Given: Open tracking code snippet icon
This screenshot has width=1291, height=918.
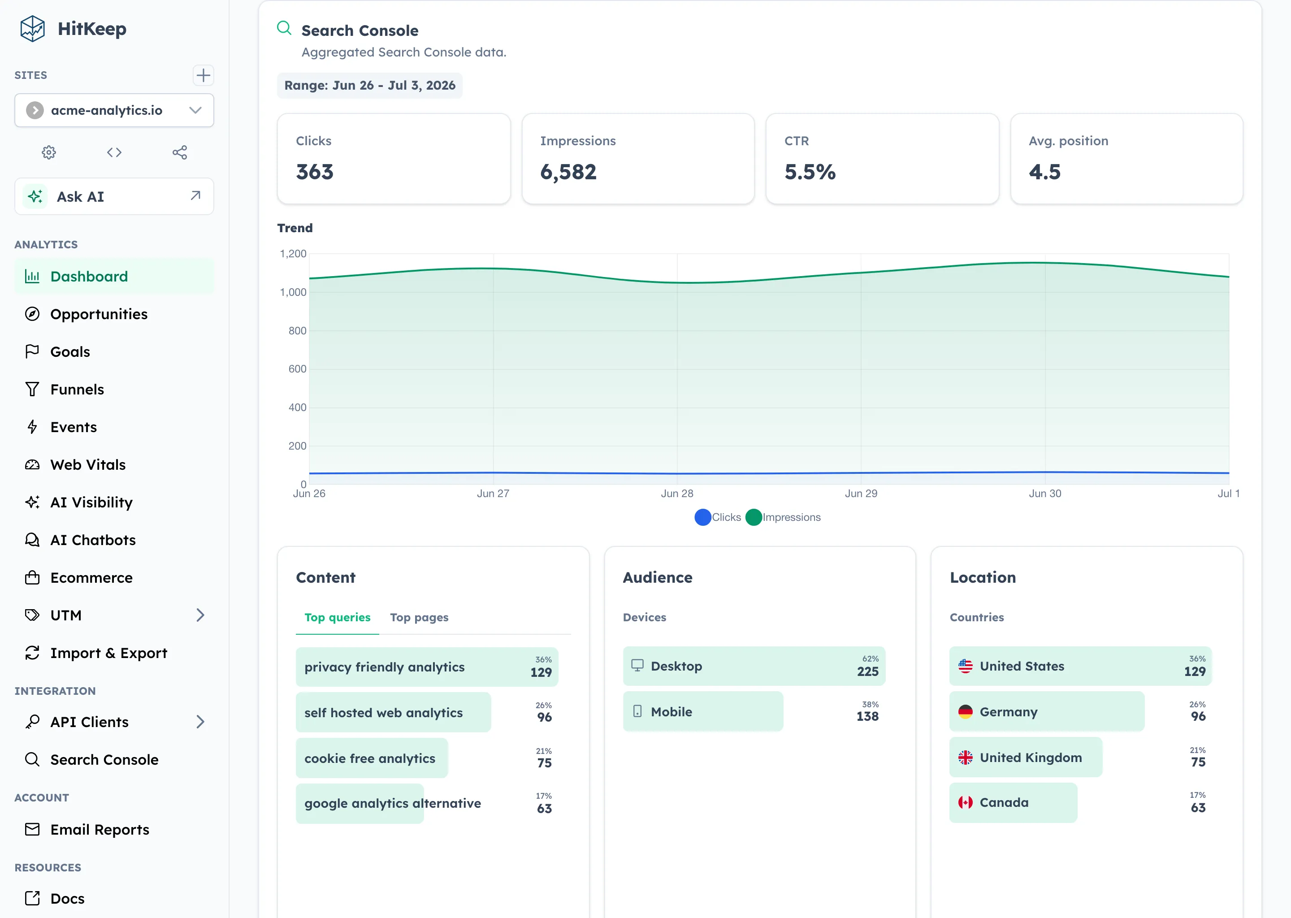Looking at the screenshot, I should pos(114,152).
